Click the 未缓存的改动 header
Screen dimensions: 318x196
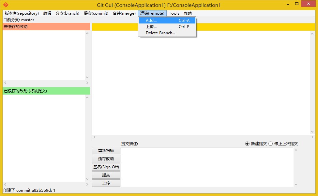click(46, 26)
